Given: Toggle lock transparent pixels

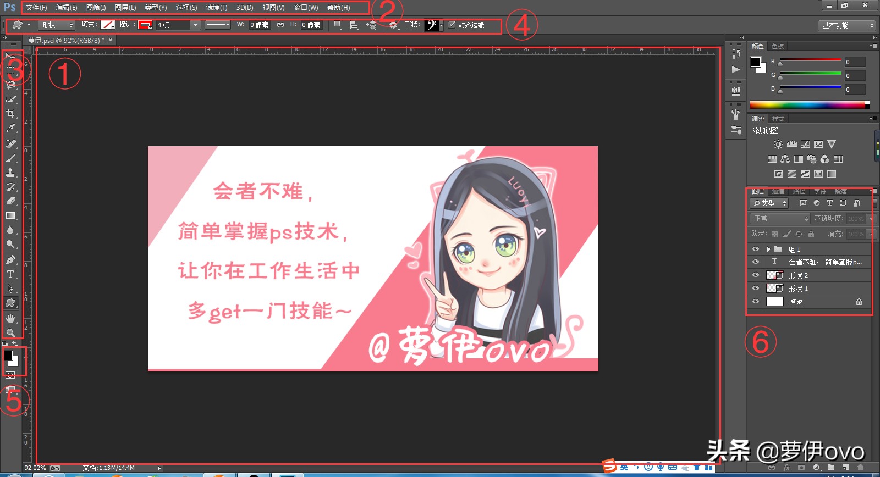Looking at the screenshot, I should (x=775, y=234).
